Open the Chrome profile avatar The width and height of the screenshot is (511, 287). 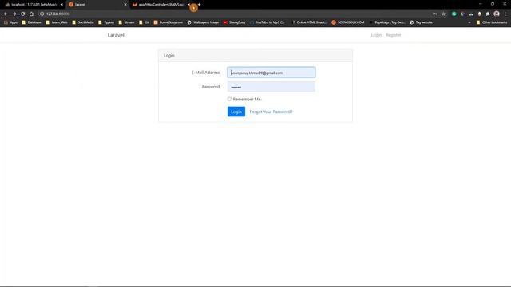pyautogui.click(x=497, y=14)
